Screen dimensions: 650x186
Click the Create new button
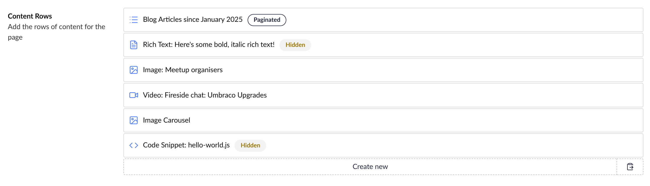pos(370,166)
